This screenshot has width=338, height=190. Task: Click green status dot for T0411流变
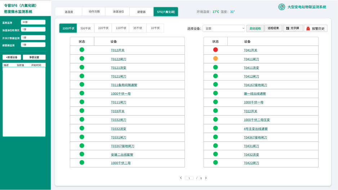point(215,67)
